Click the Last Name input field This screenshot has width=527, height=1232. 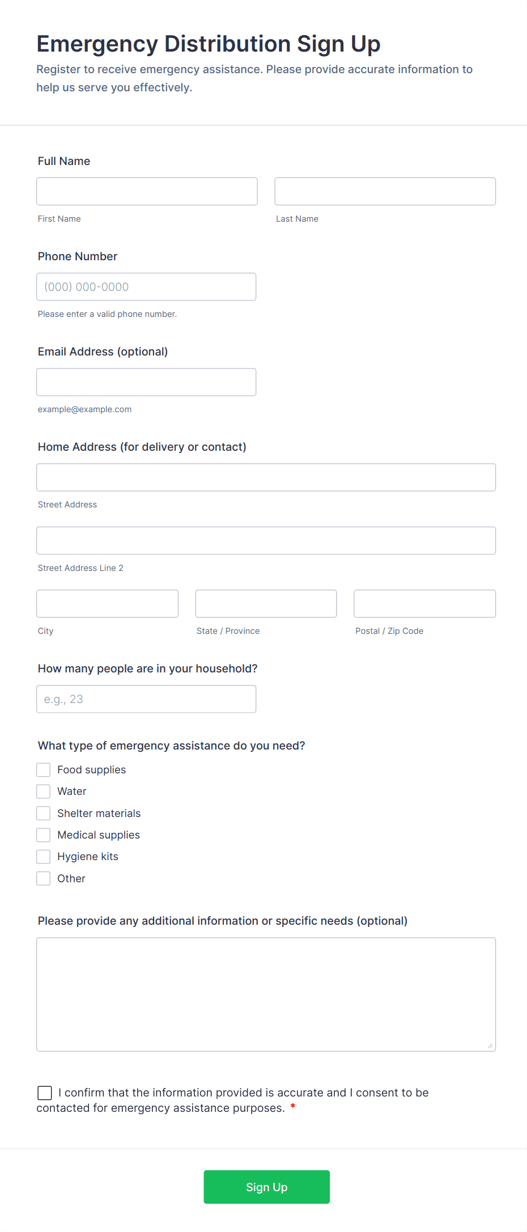pyautogui.click(x=385, y=191)
